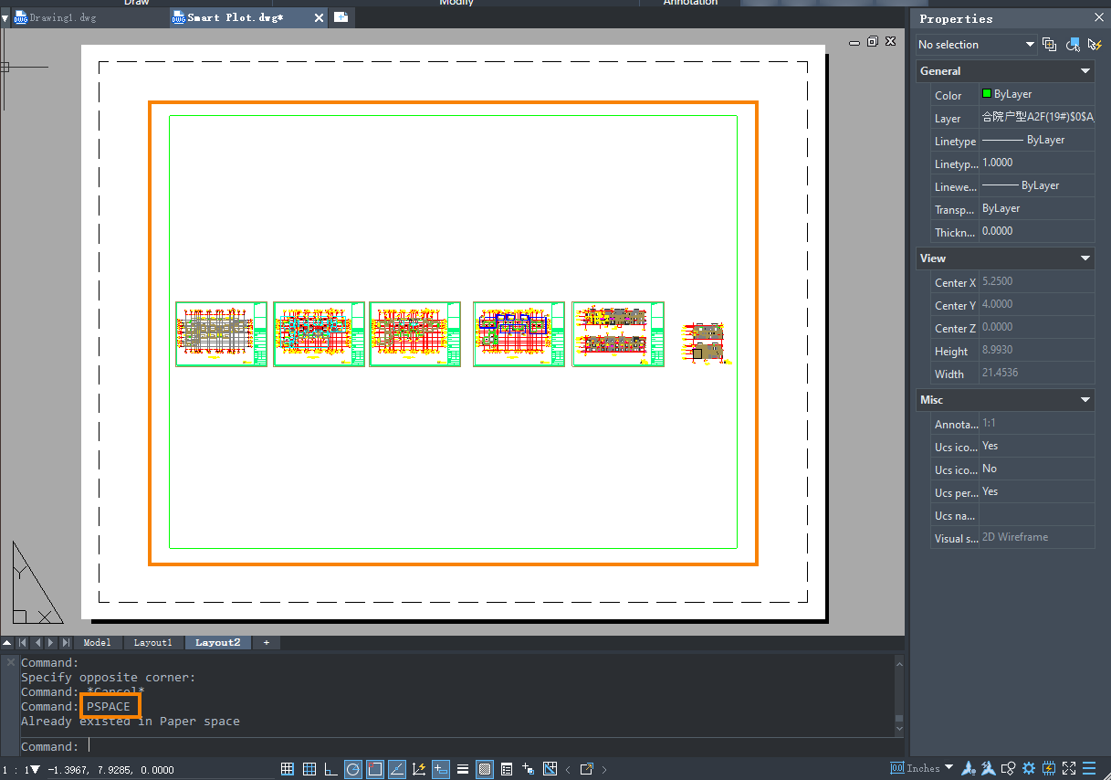Click the hardware acceleration icon
Image resolution: width=1111 pixels, height=780 pixels.
(x=1049, y=768)
